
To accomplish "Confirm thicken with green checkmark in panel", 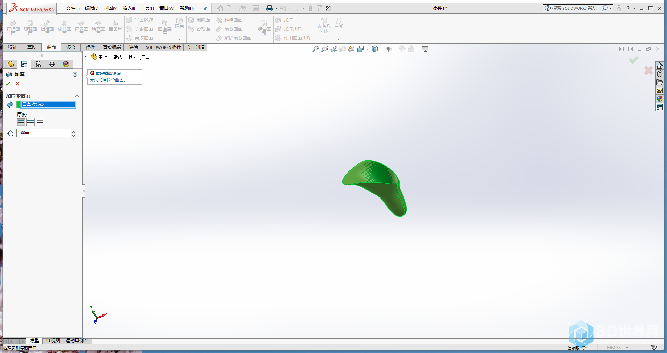I will coord(8,84).
